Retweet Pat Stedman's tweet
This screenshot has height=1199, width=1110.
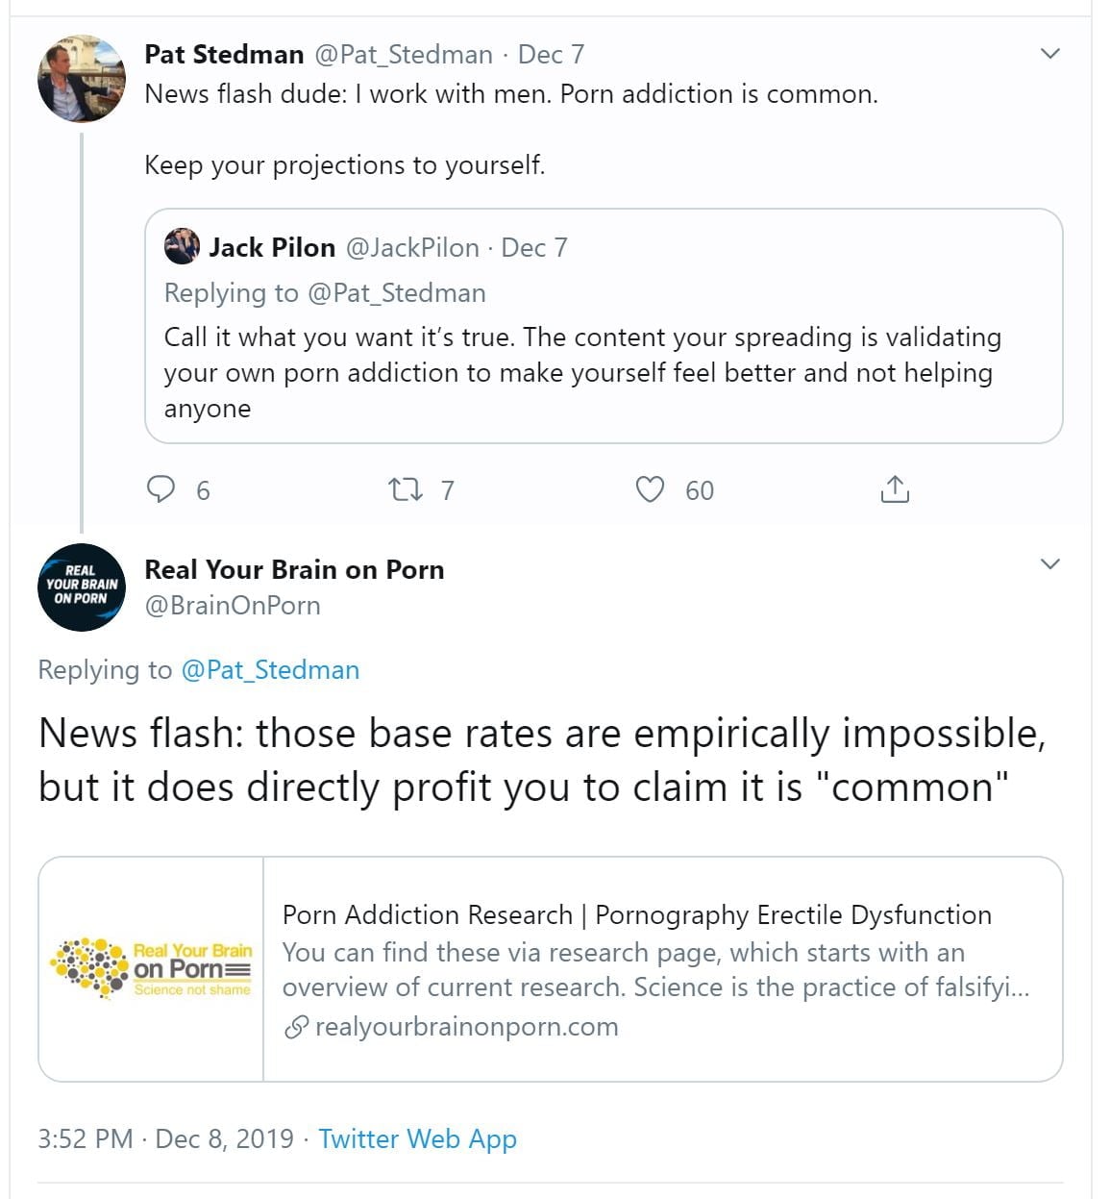click(405, 490)
